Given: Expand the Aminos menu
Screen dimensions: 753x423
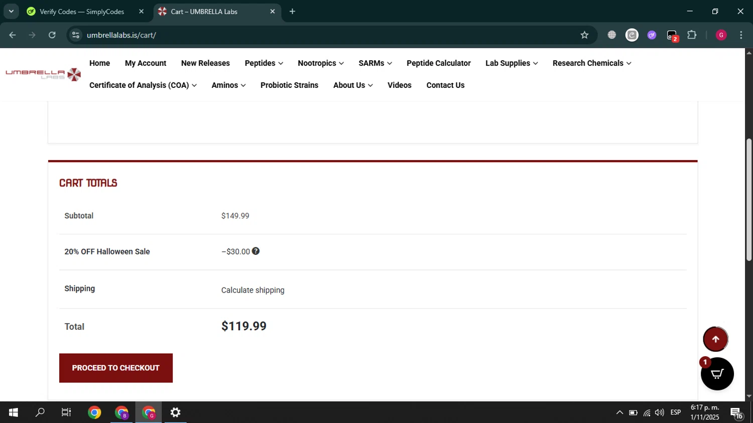Looking at the screenshot, I should click(228, 85).
